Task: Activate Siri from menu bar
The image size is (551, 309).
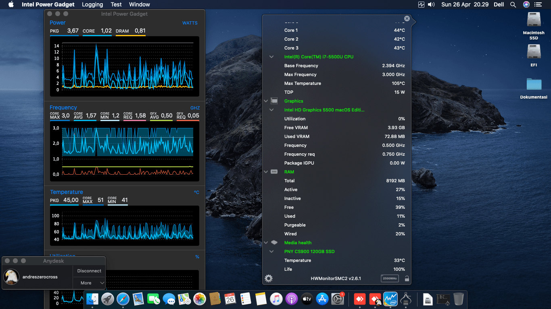Action: coord(526,4)
